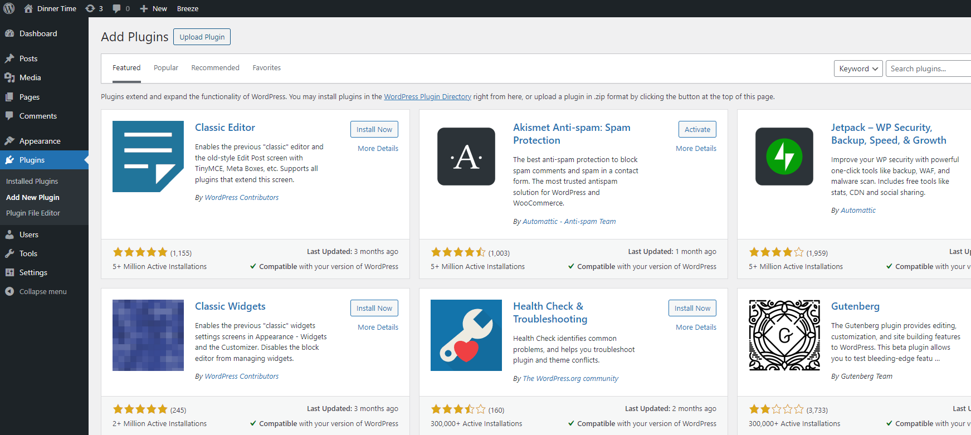
Task: Focus the Search plugins input field
Action: [x=928, y=69]
